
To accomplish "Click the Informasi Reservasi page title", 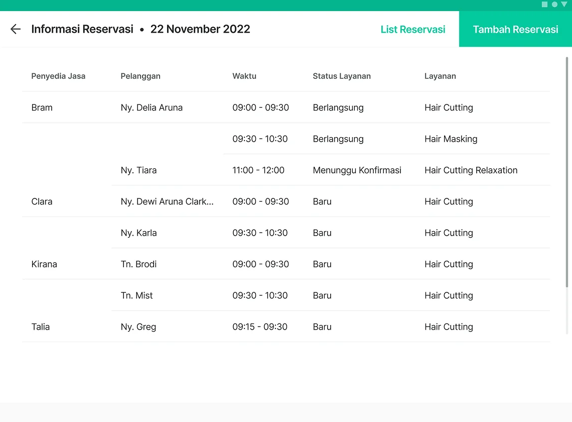I will [82, 29].
